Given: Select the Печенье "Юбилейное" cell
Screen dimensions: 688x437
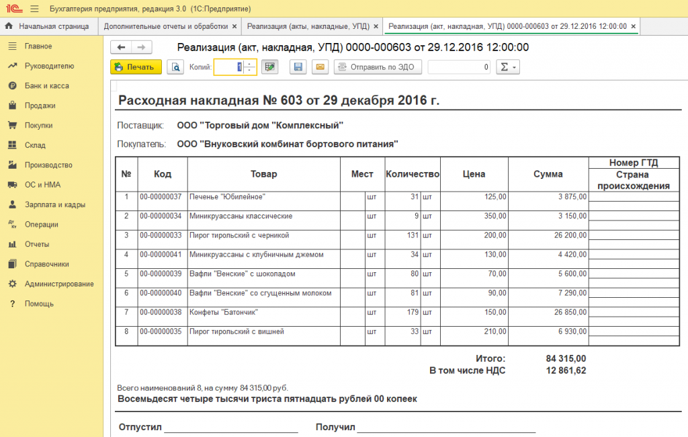Looking at the screenshot, I should click(263, 201).
